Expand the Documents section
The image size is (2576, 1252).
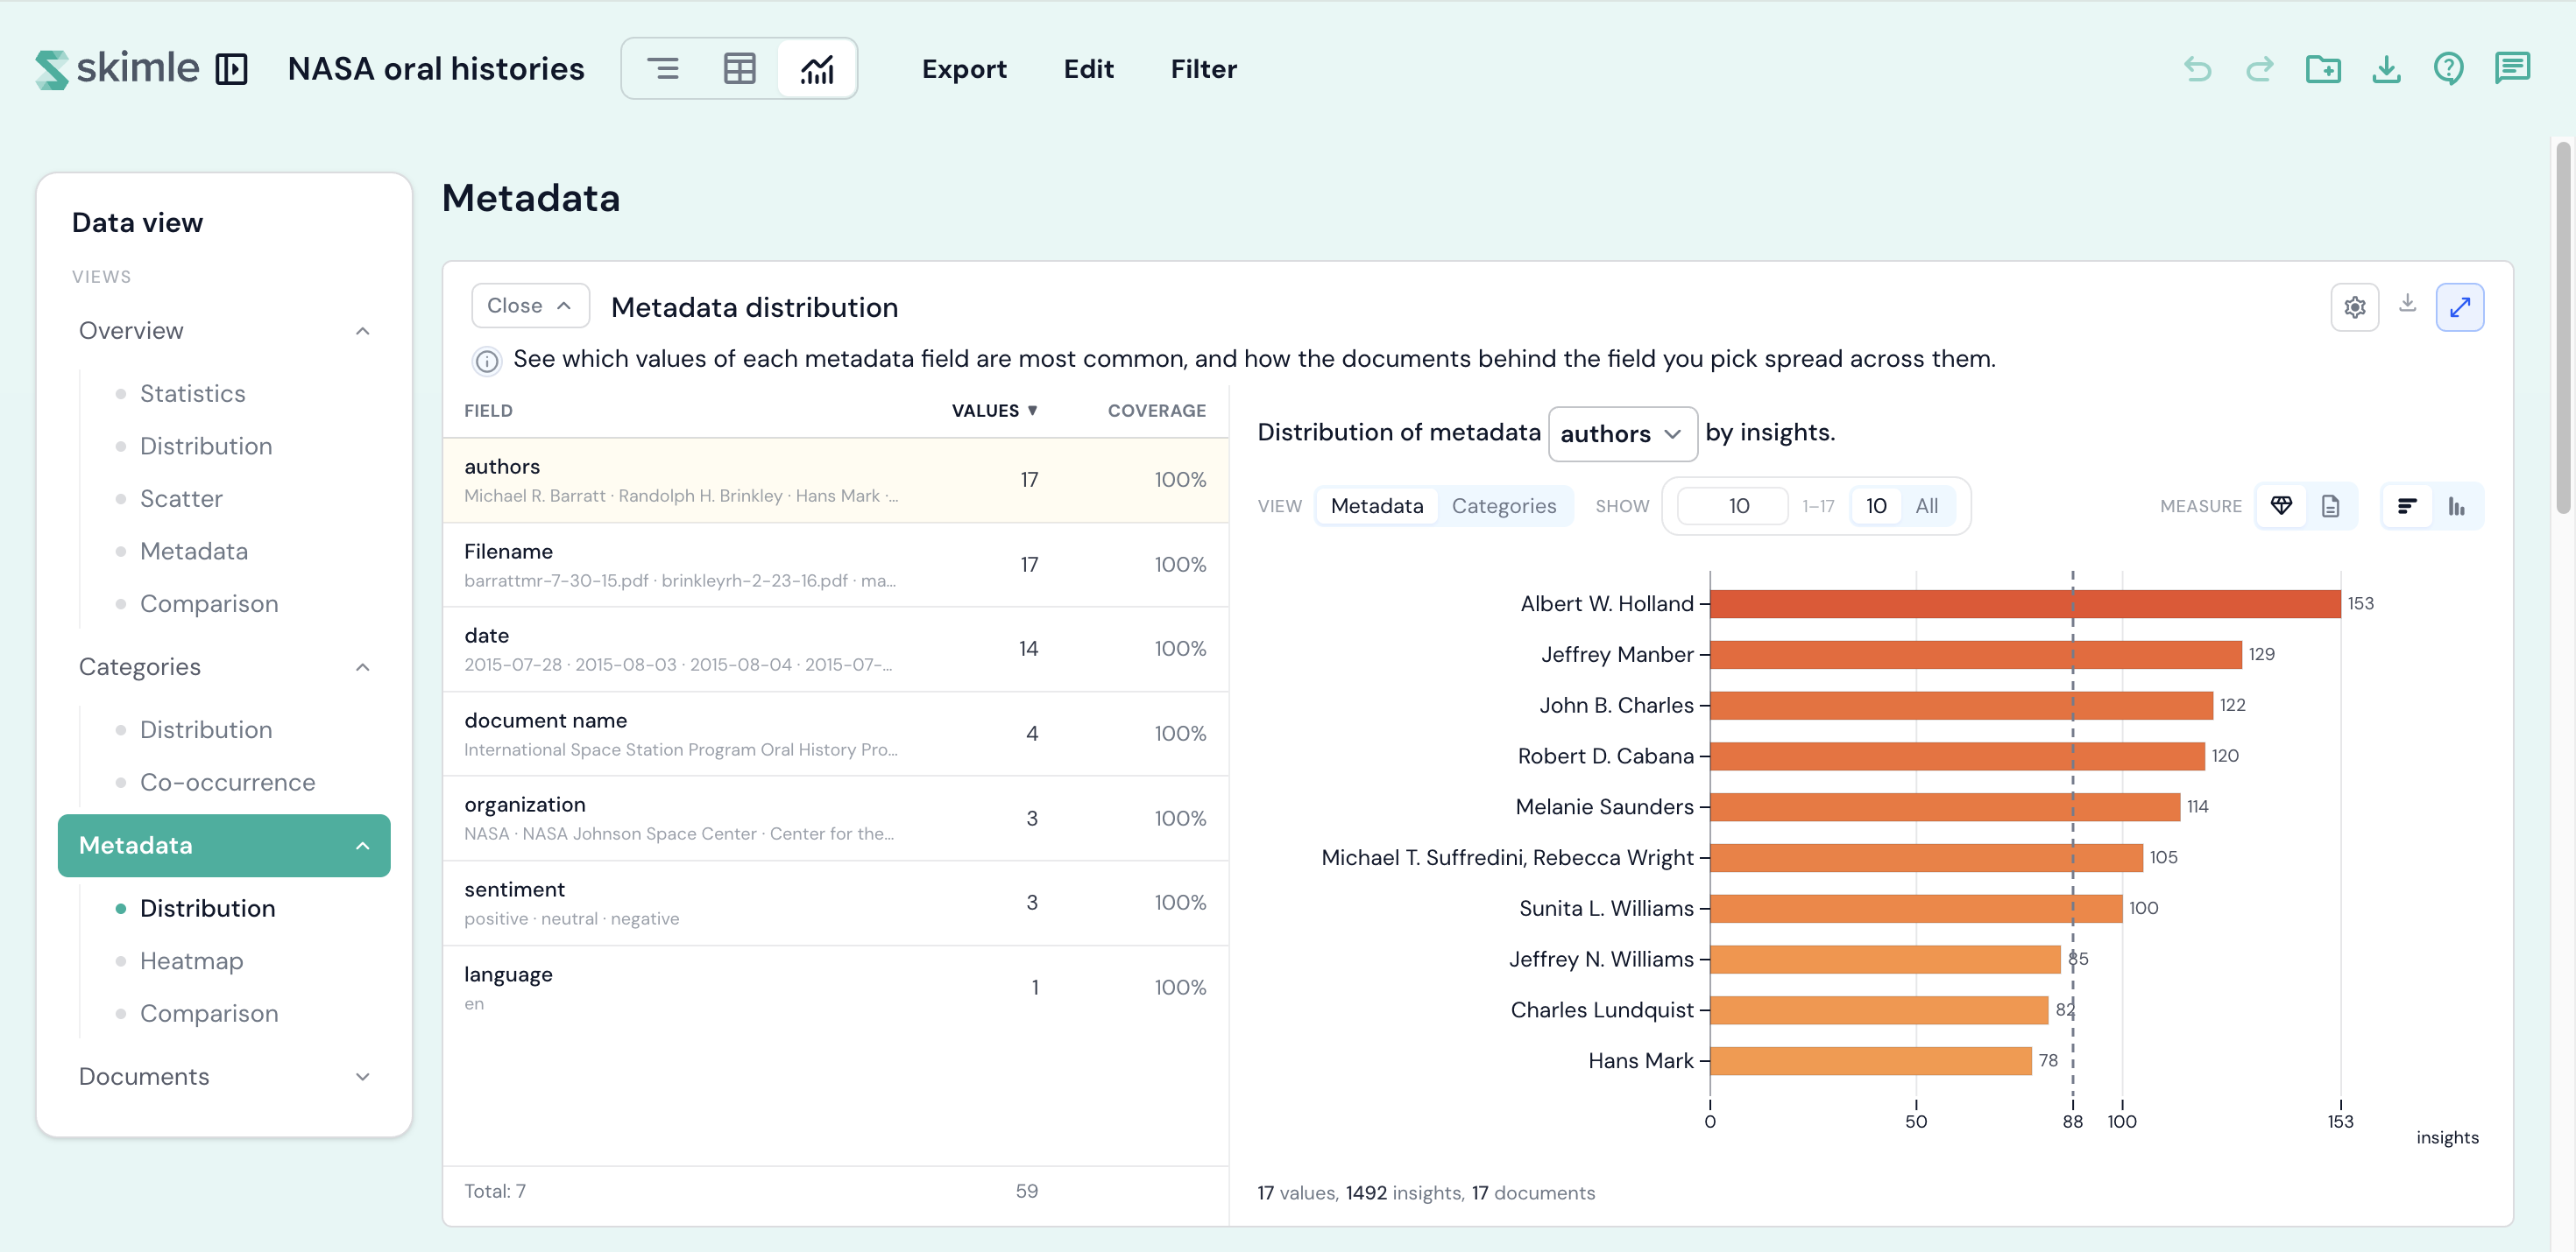[x=363, y=1076]
